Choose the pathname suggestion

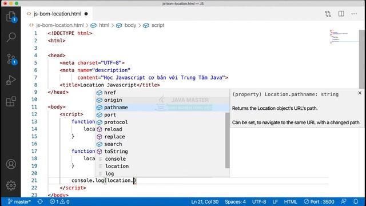click(162, 108)
